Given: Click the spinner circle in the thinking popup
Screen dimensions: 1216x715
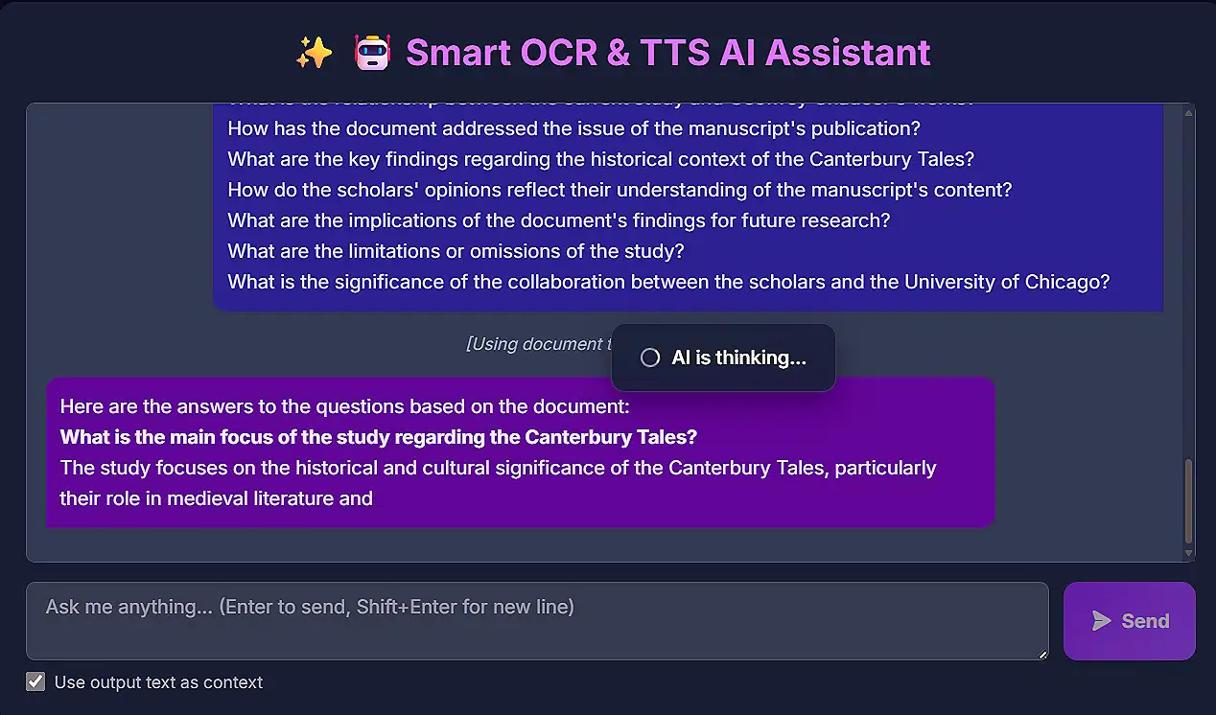Looking at the screenshot, I should click(650, 357).
